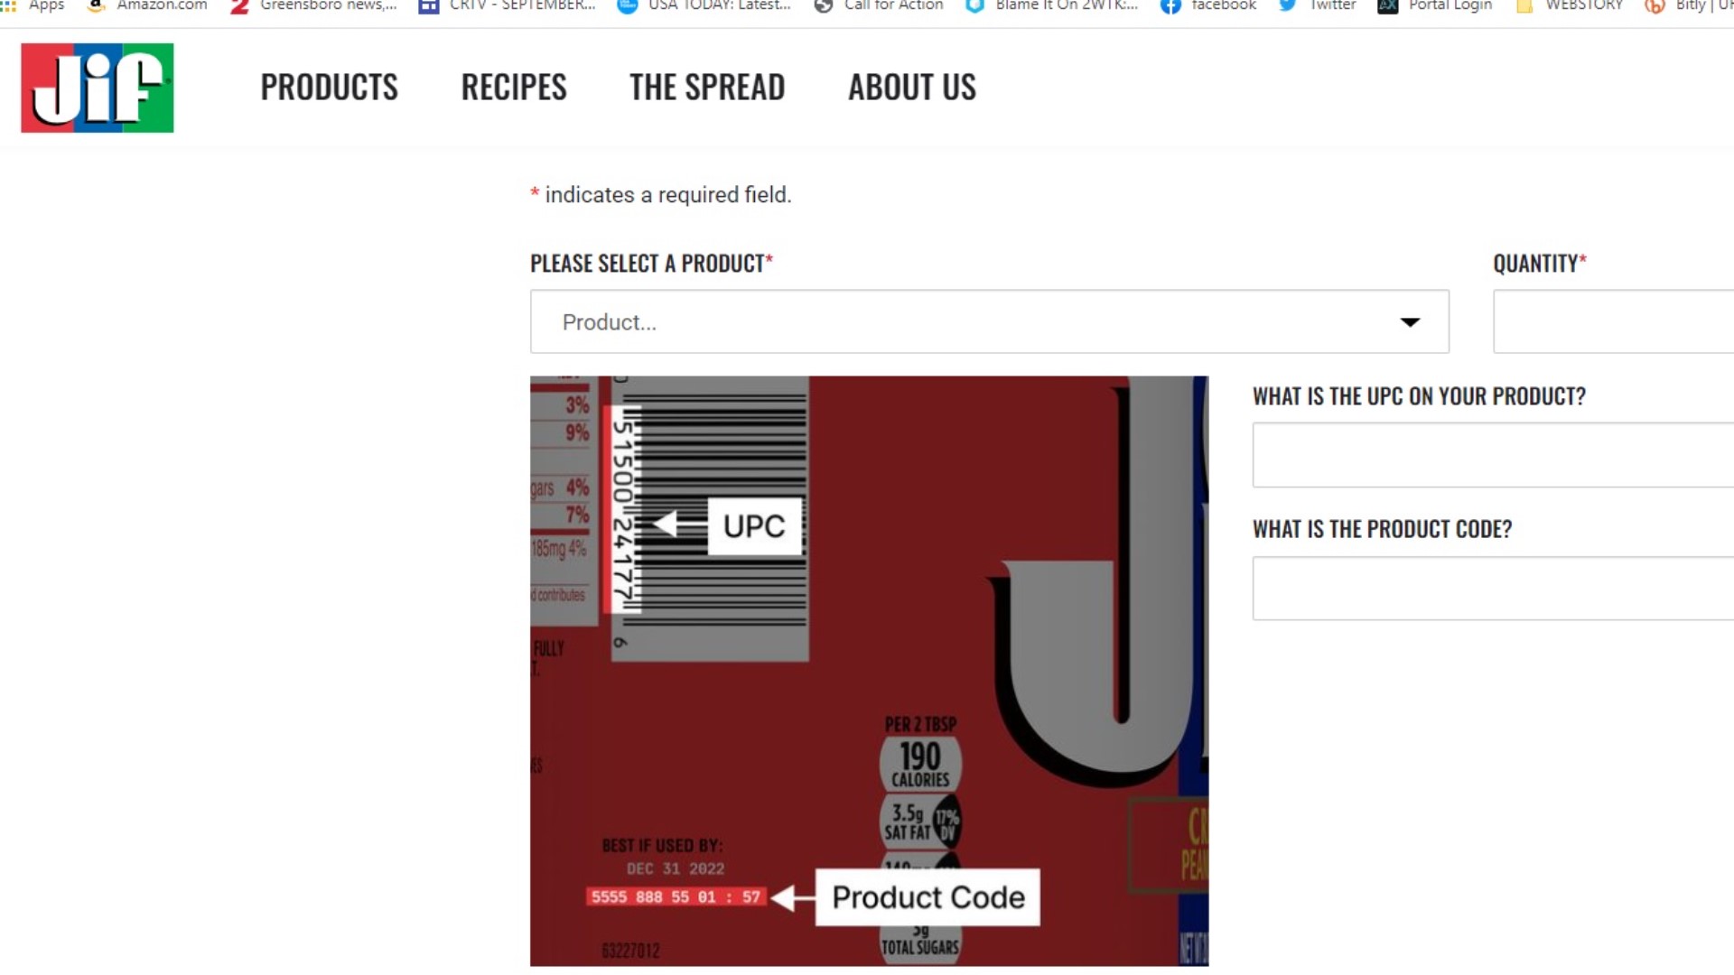Open the Twitter bookmark
1734x975 pixels.
(x=1316, y=5)
